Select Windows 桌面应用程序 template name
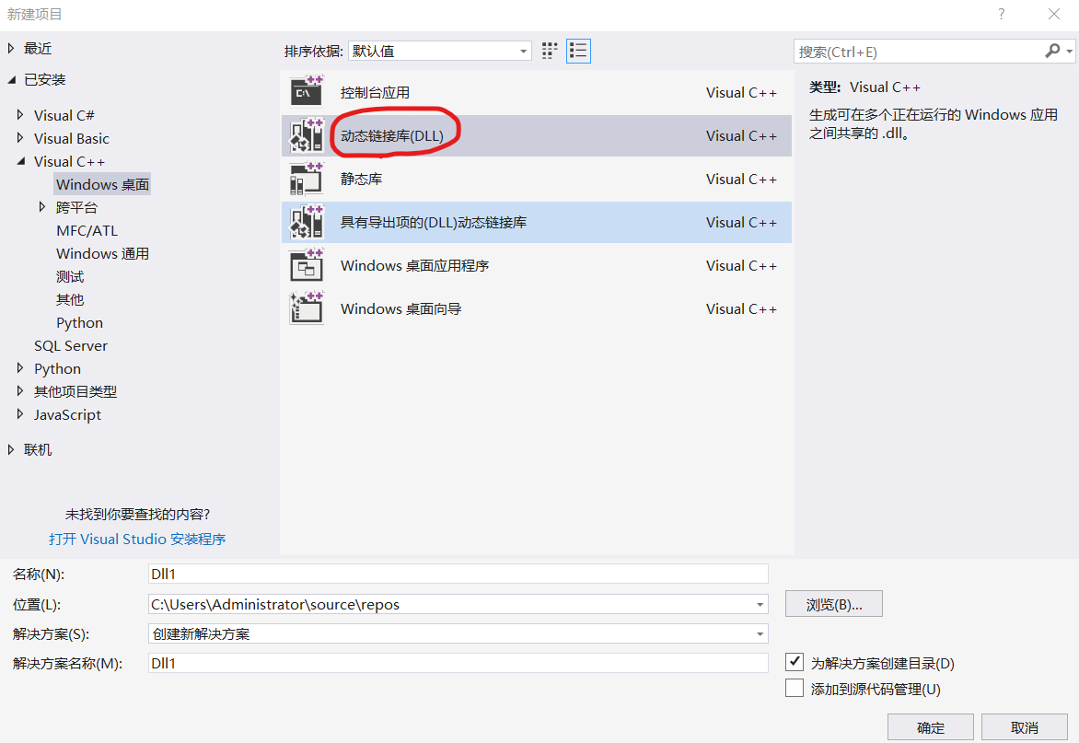Viewport: 1079px width, 743px height. [x=414, y=265]
